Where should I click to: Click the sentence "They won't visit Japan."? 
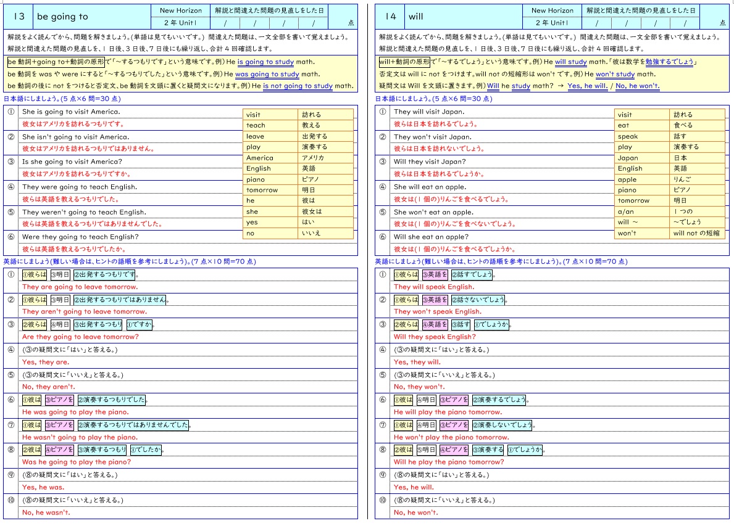coord(433,137)
